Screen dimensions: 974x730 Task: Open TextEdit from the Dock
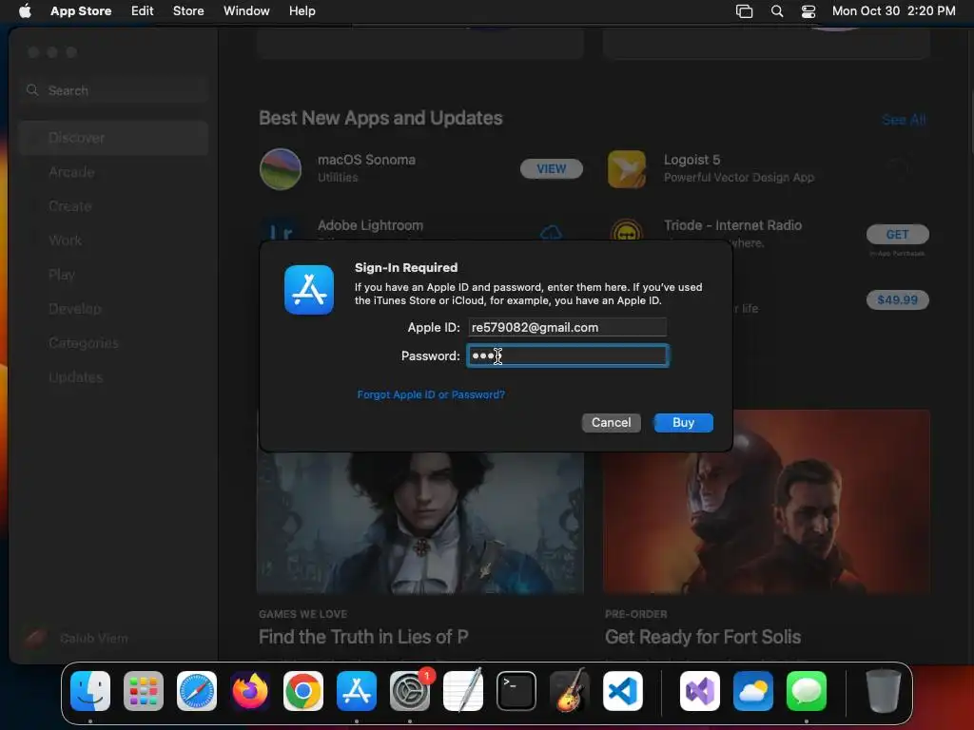[x=463, y=691]
